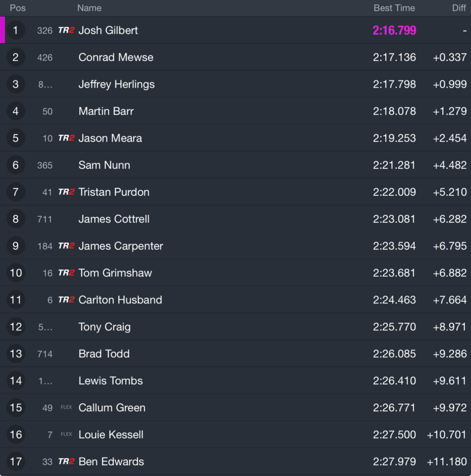
Task: Click FLEX logo beside Callum Green
Action: pyautogui.click(x=66, y=407)
